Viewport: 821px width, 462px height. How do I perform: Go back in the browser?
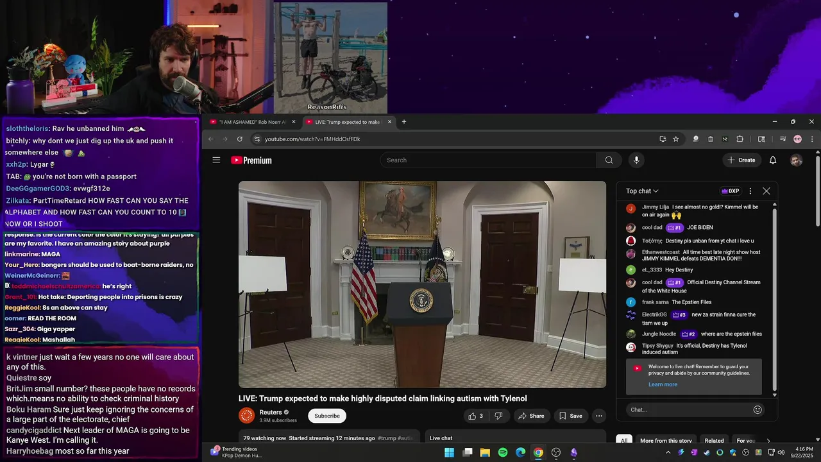(210, 139)
